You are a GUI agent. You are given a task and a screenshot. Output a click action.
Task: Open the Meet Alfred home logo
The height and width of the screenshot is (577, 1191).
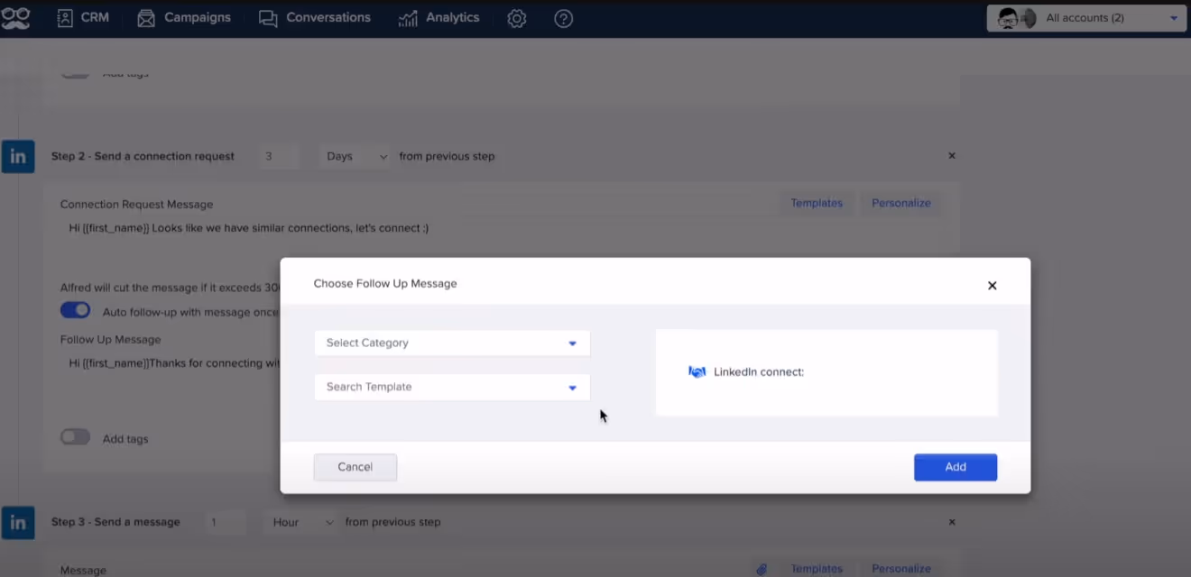[x=17, y=17]
